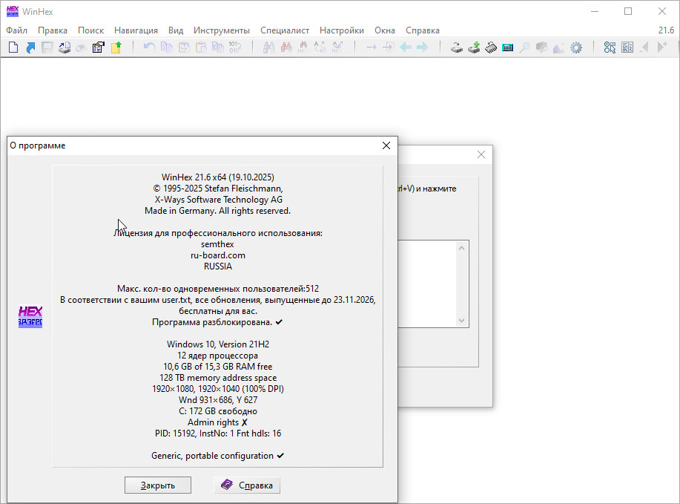Open the Специалист menu

(285, 30)
